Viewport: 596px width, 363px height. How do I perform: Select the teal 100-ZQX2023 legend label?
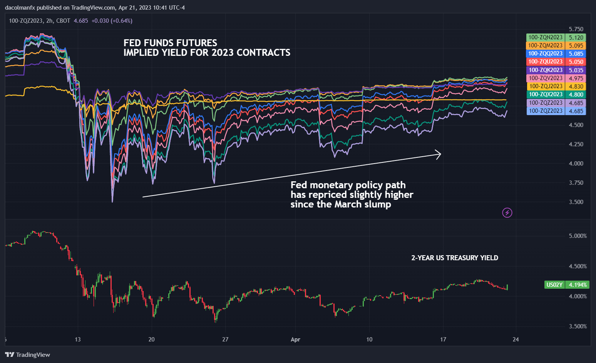[x=545, y=94]
